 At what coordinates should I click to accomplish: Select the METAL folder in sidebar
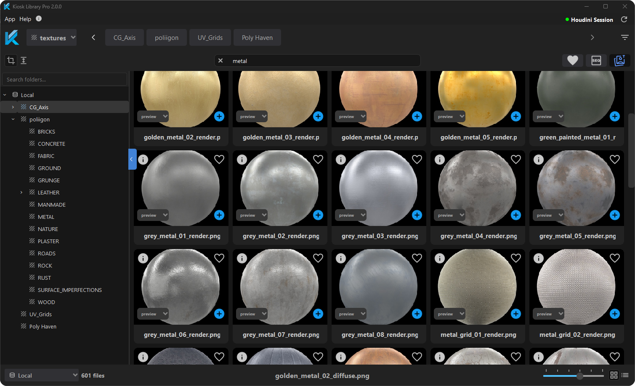[46, 217]
